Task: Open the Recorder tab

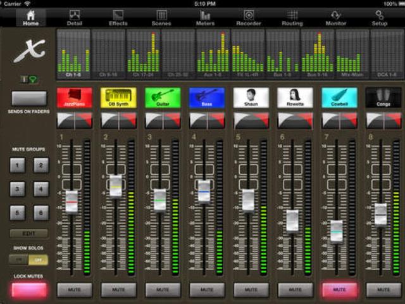Action: pos(249,18)
